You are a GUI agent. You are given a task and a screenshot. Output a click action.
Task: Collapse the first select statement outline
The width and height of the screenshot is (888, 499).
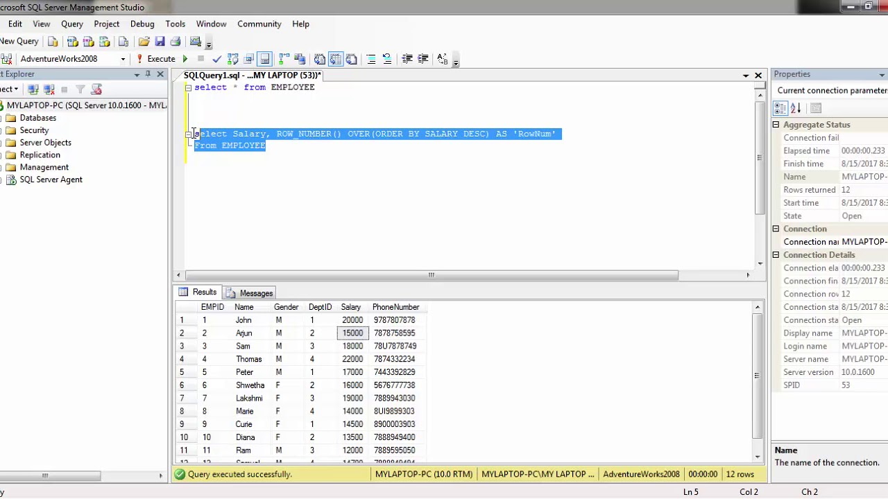188,88
